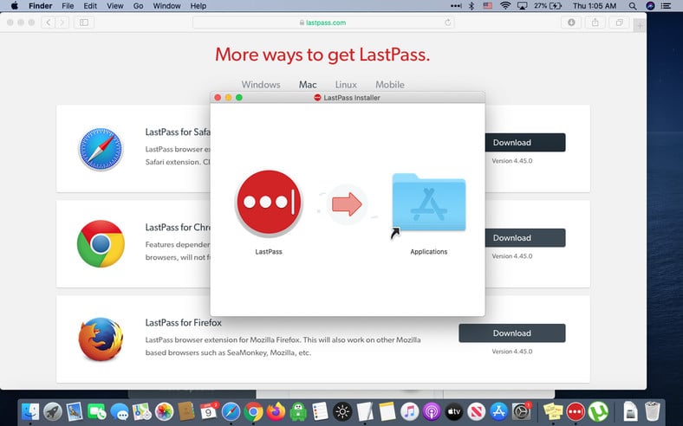Switch to the Linux tab
The width and height of the screenshot is (683, 426).
346,84
